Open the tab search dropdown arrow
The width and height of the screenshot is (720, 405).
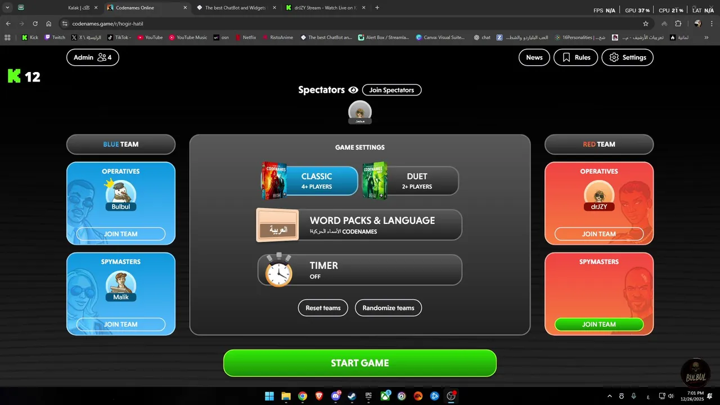[x=7, y=8]
